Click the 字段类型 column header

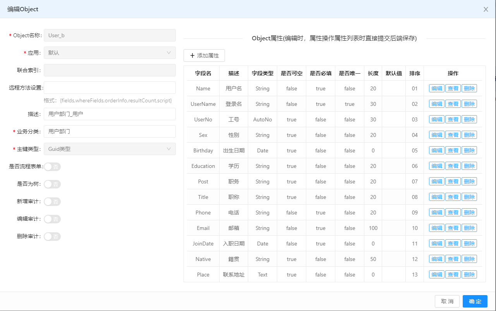263,73
